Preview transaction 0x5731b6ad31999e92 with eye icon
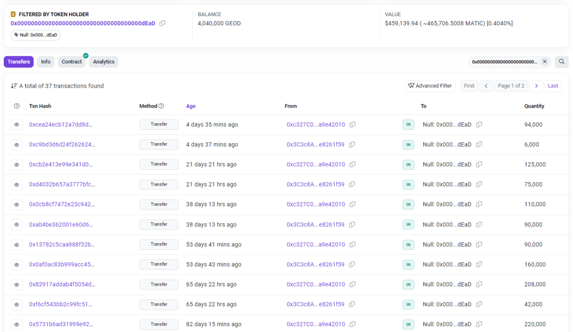 (17, 324)
